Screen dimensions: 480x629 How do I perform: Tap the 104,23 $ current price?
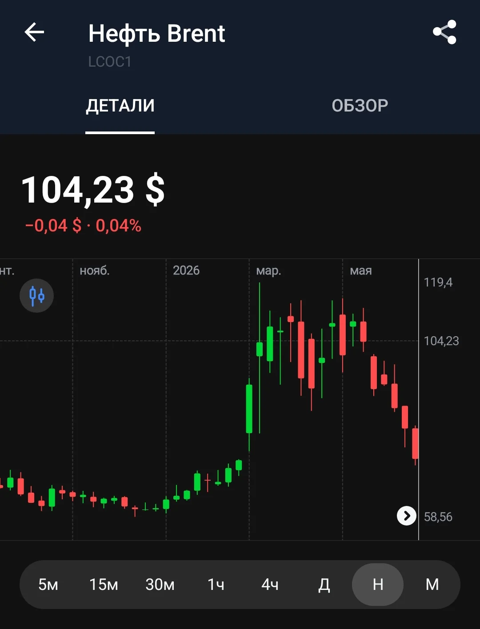click(x=93, y=190)
